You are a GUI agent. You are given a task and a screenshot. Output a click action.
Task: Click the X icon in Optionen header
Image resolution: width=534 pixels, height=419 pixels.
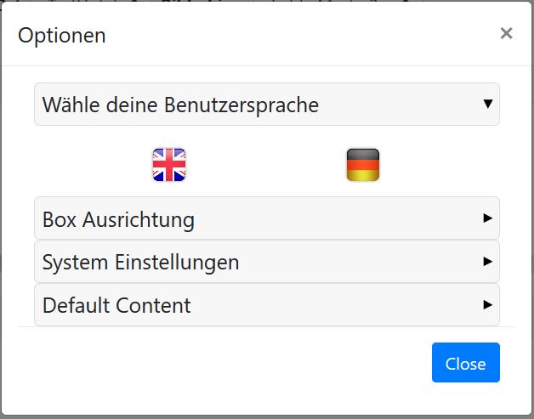(x=506, y=33)
